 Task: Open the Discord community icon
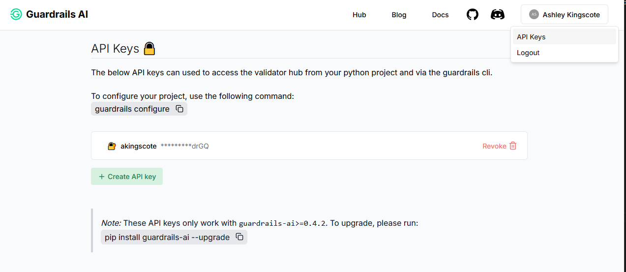[498, 15]
